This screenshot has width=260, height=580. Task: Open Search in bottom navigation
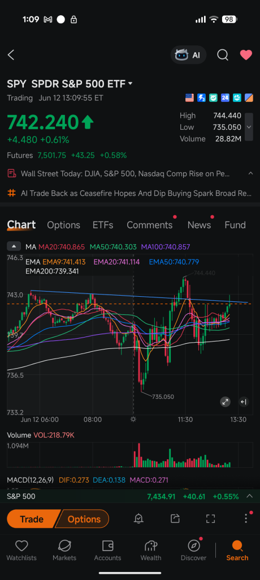[x=237, y=551]
